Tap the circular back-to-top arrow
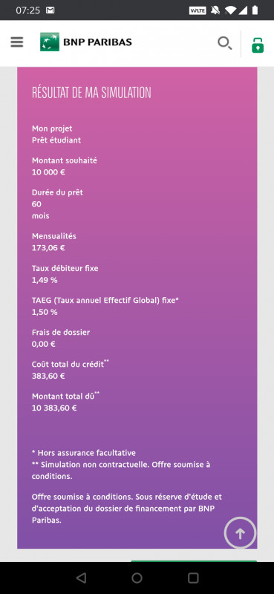This screenshot has width=274, height=594. [x=240, y=532]
